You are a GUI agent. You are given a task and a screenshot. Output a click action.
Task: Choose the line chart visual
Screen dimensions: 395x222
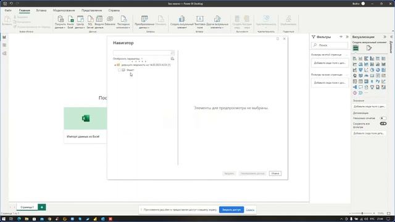(x=355, y=64)
